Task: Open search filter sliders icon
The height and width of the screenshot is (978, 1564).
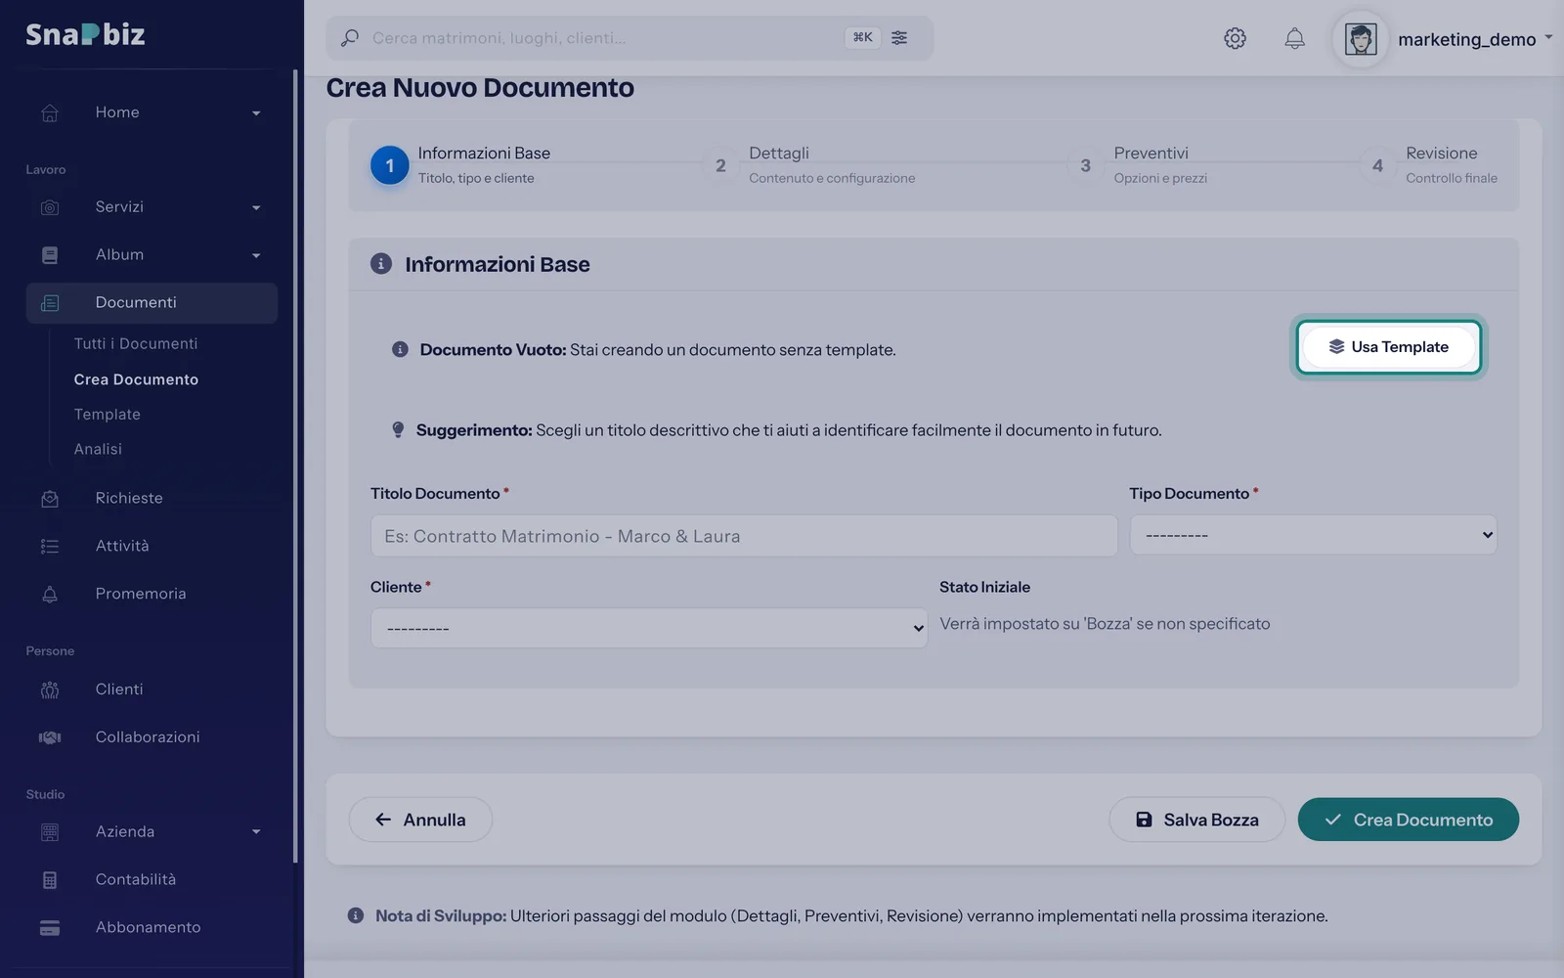Action: tap(899, 37)
